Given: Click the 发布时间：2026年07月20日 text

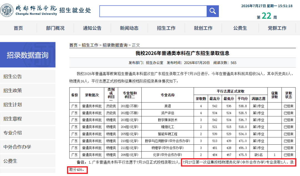Looking at the screenshot, I should click(188, 63).
